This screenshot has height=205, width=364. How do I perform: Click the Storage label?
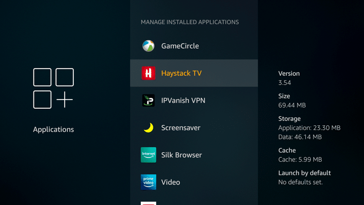[289, 119]
